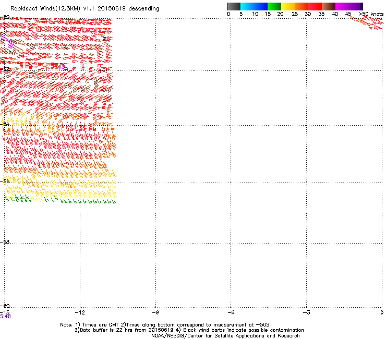Click the -52 latitude axis label
386x339 pixels.
[5, 69]
